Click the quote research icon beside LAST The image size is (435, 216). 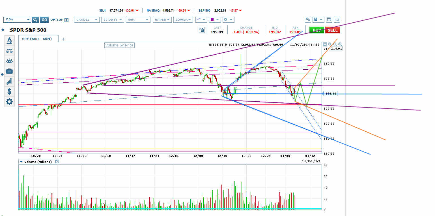pyautogui.click(x=202, y=30)
